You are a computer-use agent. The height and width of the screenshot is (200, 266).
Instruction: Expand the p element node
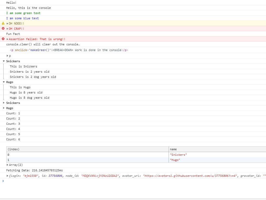pyautogui.click(x=7, y=56)
